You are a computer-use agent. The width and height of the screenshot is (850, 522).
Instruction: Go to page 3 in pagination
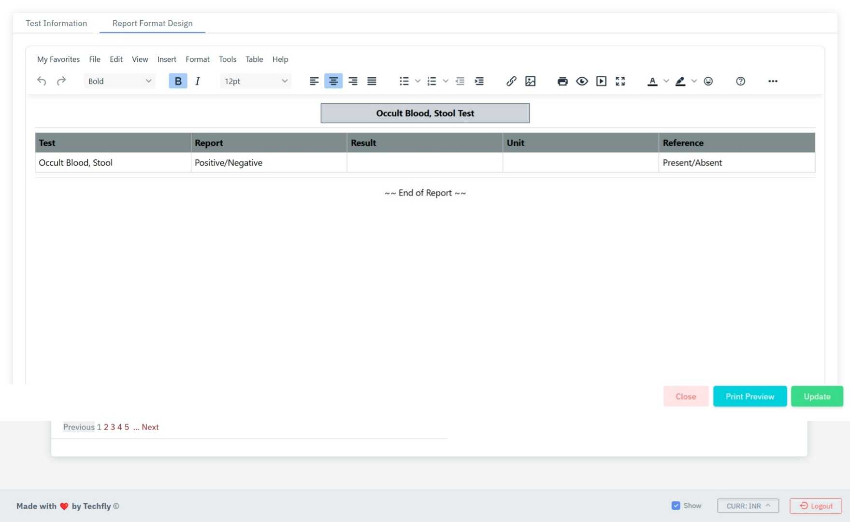click(x=112, y=427)
